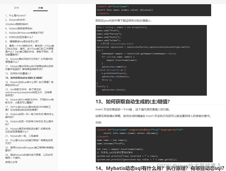Viewport: 226px width, 171px height.
Task: Open outline item 1、什么是Mybatis?
Action: point(16,15)
